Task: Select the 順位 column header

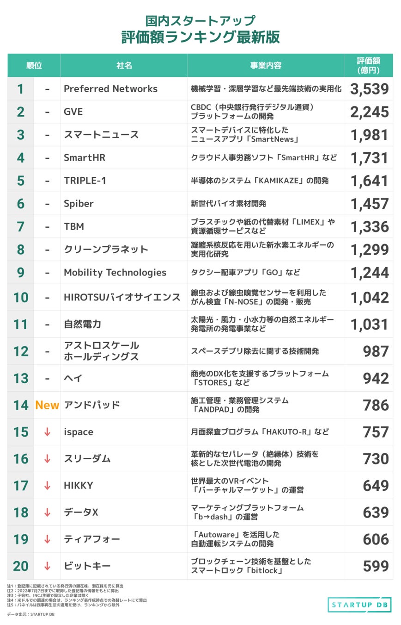Action: pos(34,65)
